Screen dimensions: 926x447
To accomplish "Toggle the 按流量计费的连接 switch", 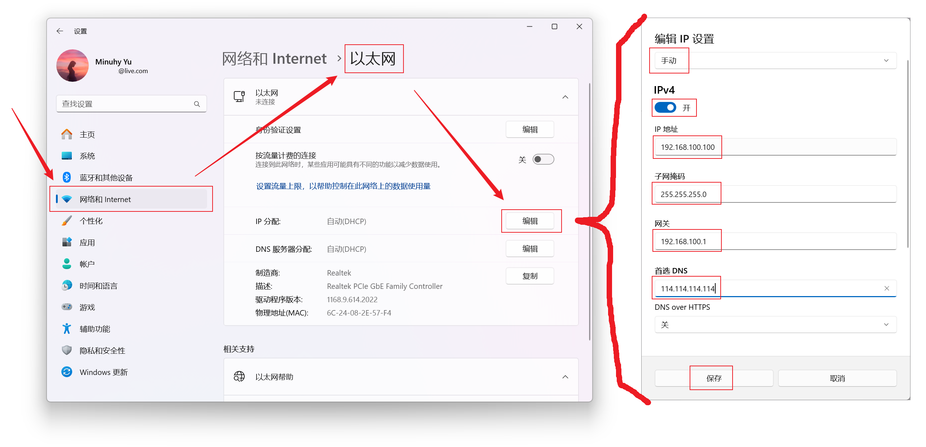I will point(543,159).
